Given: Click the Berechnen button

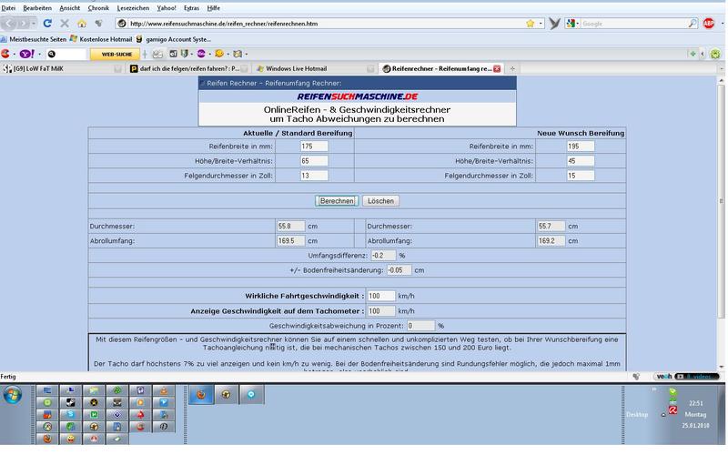Looking at the screenshot, I should [x=337, y=201].
